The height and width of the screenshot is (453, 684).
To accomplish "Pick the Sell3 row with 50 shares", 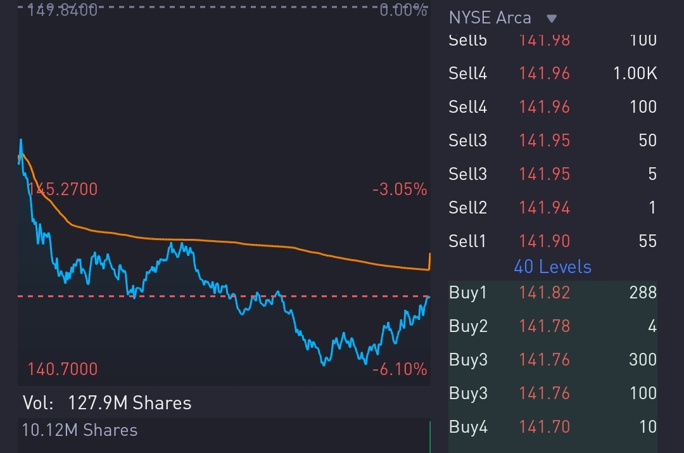I will (x=552, y=140).
